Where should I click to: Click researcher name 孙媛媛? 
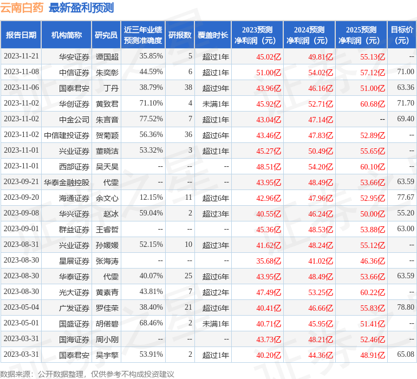pyautogui.click(x=107, y=245)
